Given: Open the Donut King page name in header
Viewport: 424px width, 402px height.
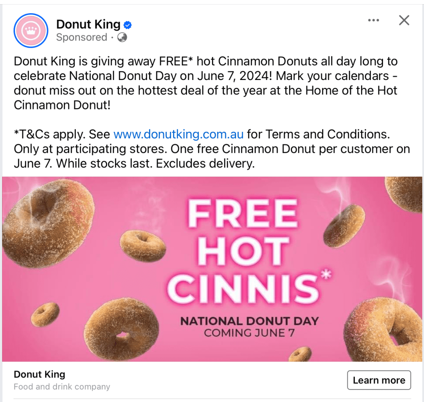Looking at the screenshot, I should tap(88, 24).
